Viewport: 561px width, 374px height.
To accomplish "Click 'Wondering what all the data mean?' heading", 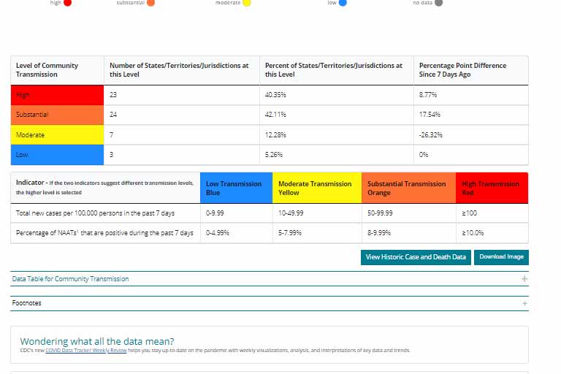I will (x=97, y=341).
